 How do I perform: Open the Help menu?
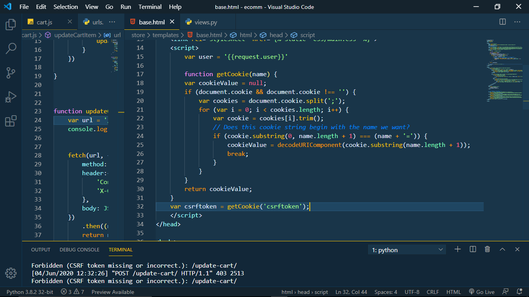175,7
